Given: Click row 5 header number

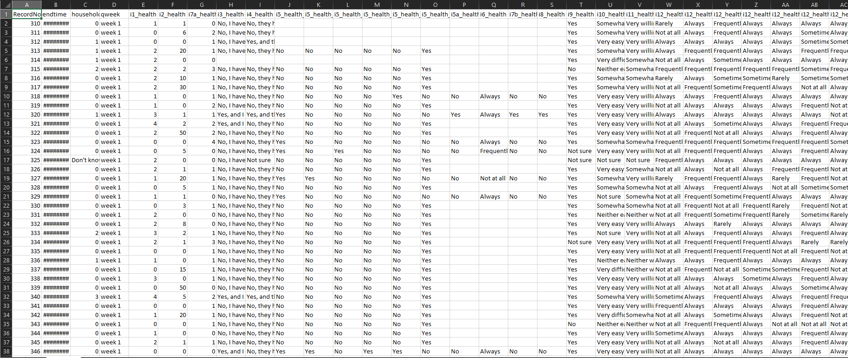Looking at the screenshot, I should click(x=6, y=51).
